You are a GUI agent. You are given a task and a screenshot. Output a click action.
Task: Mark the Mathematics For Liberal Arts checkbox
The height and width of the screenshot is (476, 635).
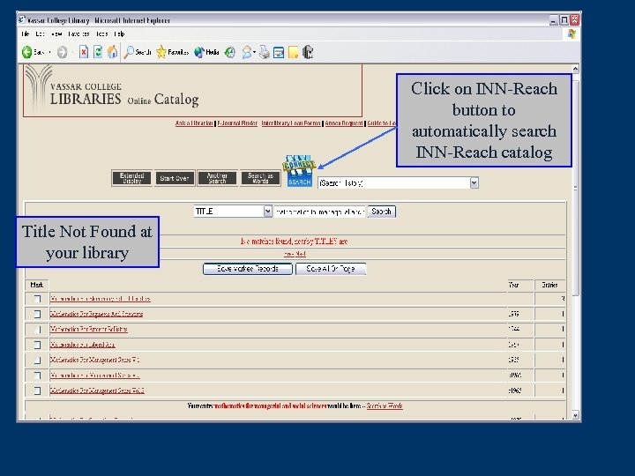pyautogui.click(x=37, y=345)
